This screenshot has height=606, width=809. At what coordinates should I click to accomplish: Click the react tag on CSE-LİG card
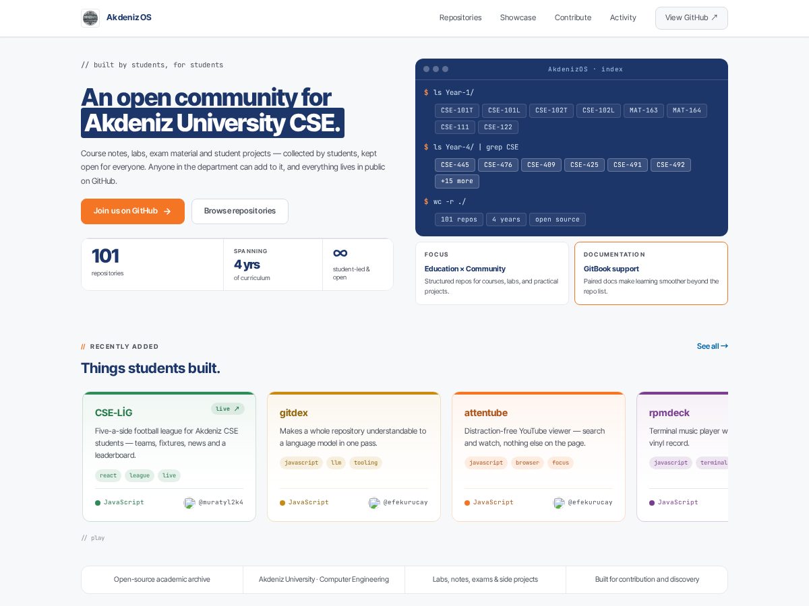pos(109,476)
